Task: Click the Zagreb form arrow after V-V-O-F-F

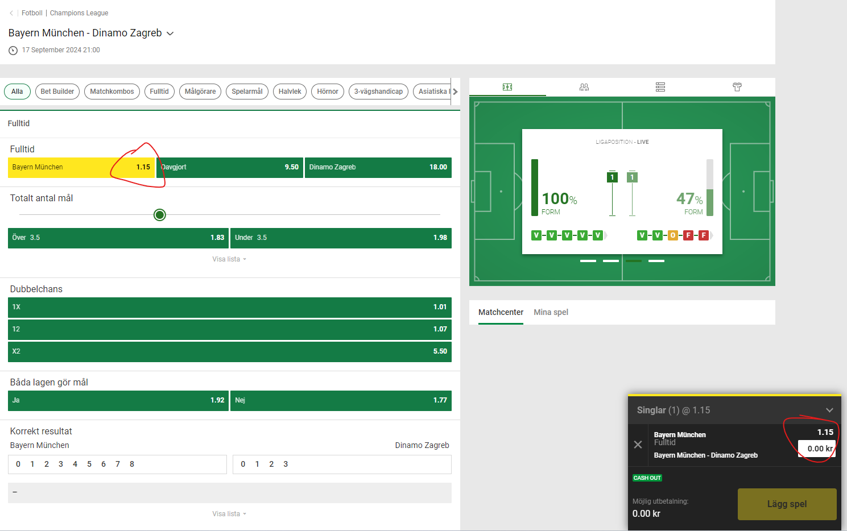Action: (x=712, y=235)
